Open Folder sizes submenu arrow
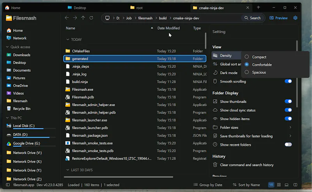Image resolution: width=312 pixels, height=192 pixels. (290, 127)
